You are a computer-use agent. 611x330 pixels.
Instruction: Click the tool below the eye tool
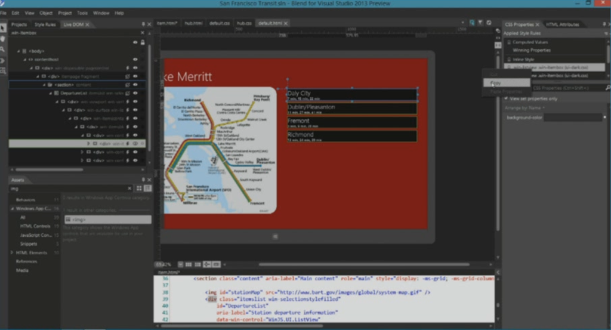coord(3,70)
